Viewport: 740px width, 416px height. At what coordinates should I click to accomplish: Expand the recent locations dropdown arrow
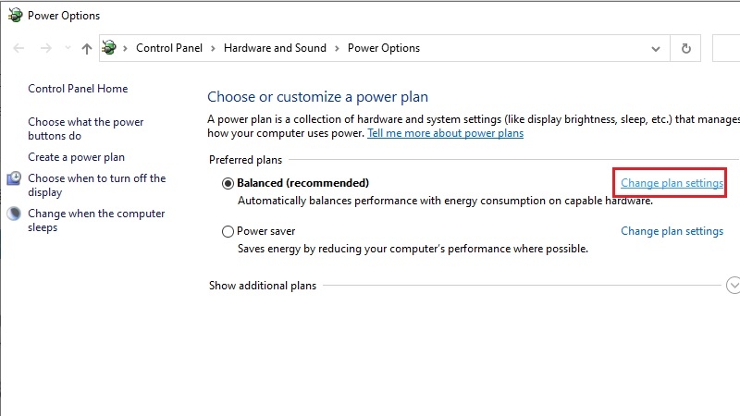click(x=67, y=48)
